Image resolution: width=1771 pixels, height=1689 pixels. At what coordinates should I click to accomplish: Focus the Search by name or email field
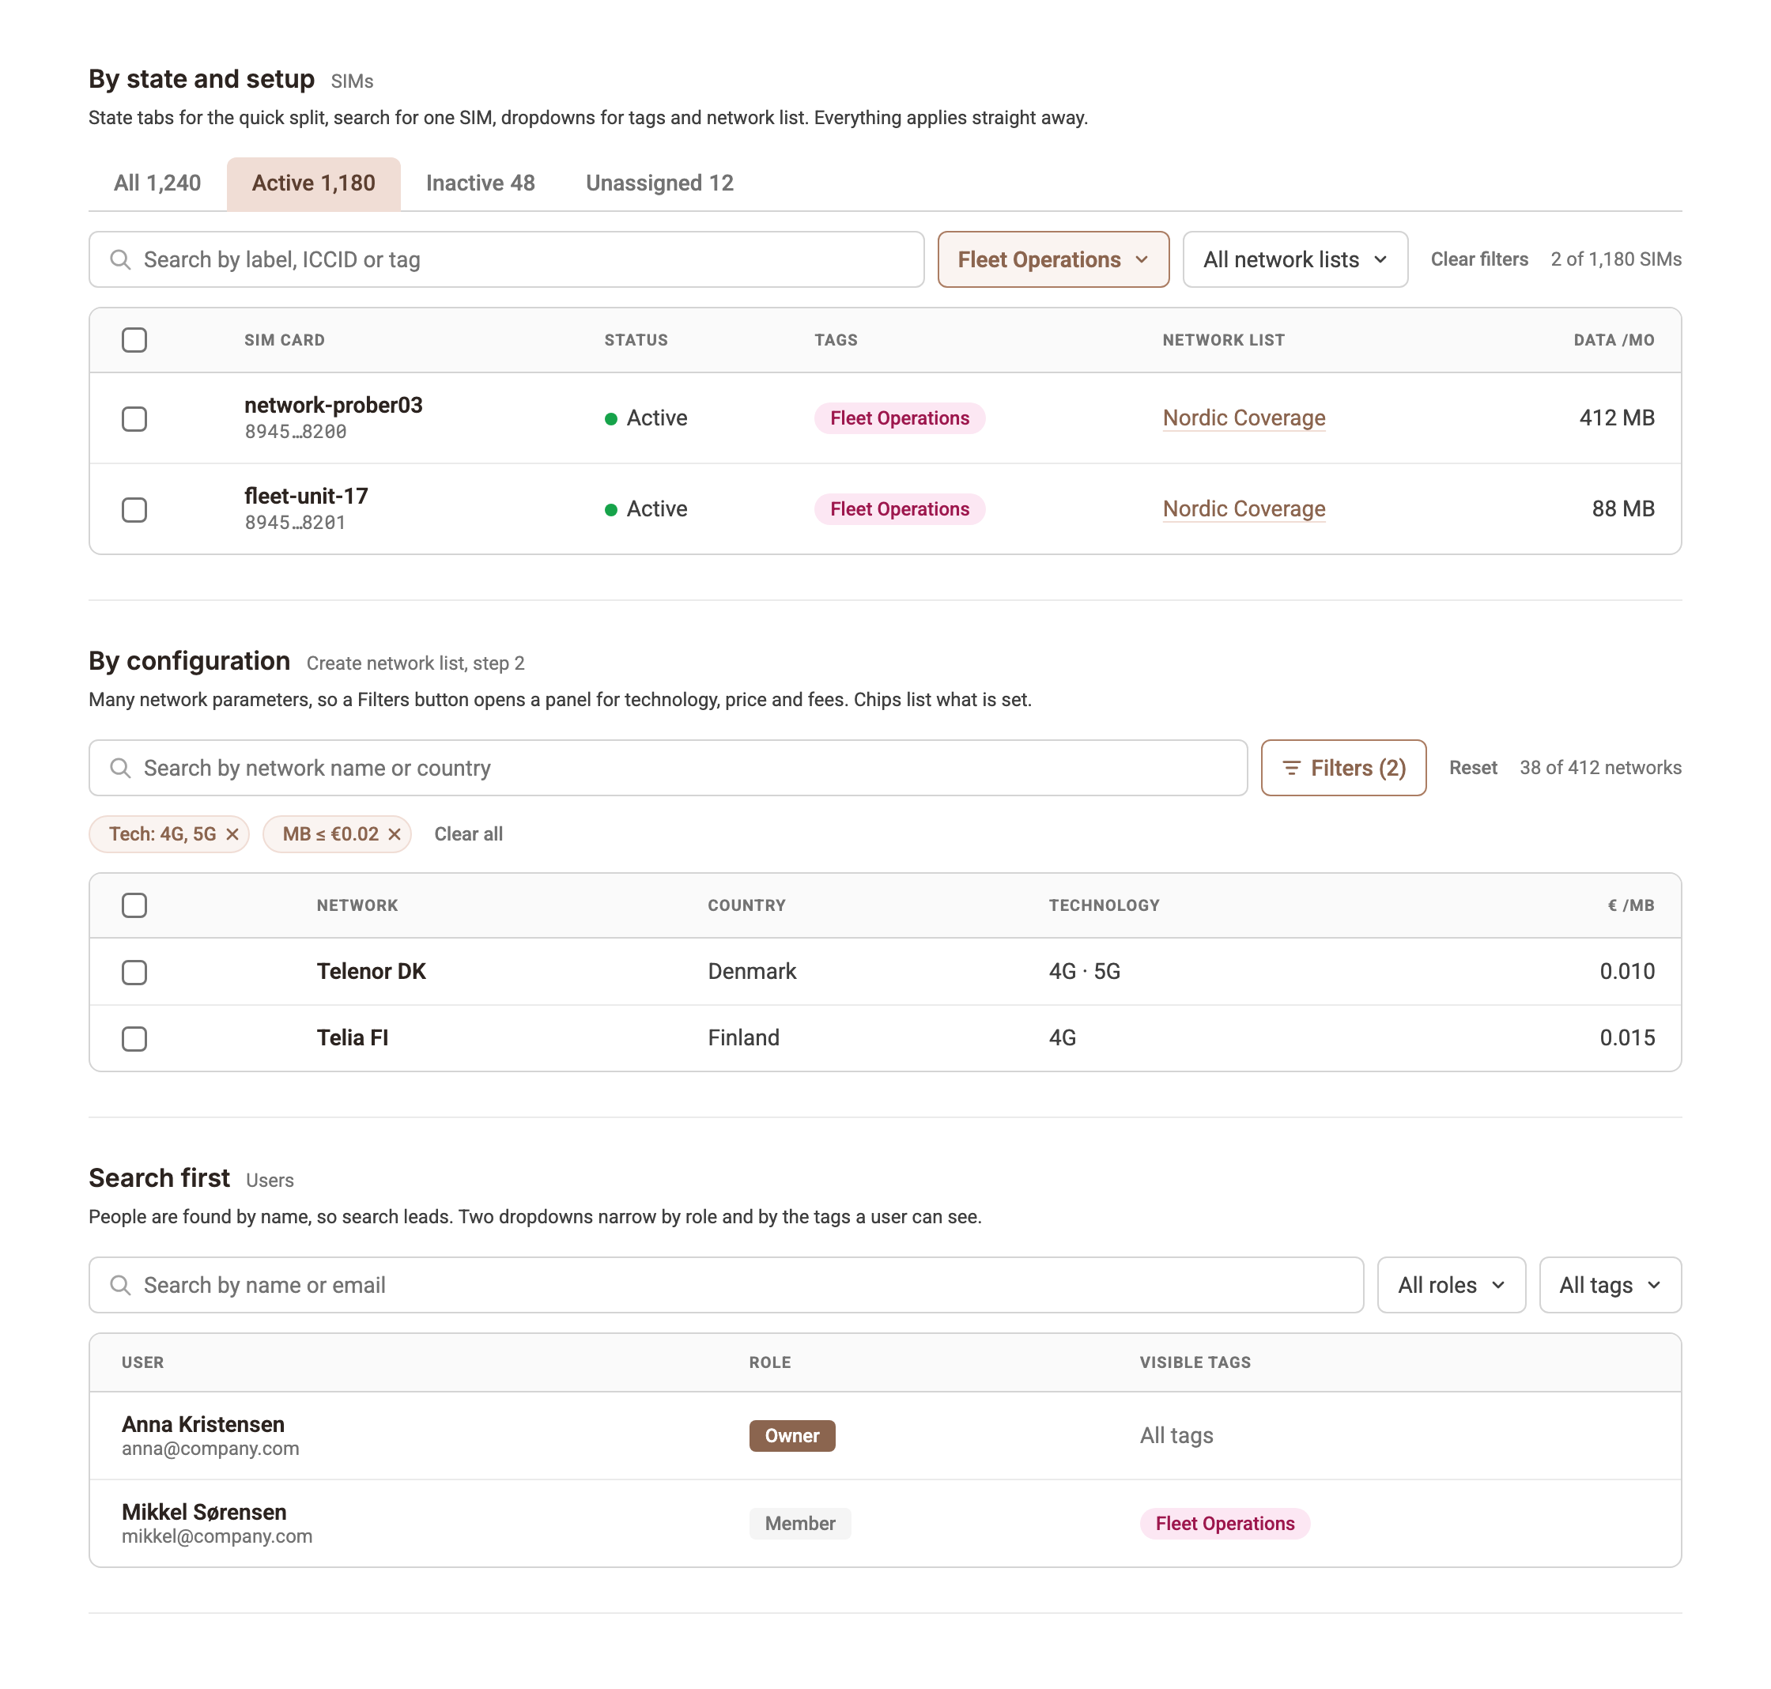pyautogui.click(x=726, y=1285)
